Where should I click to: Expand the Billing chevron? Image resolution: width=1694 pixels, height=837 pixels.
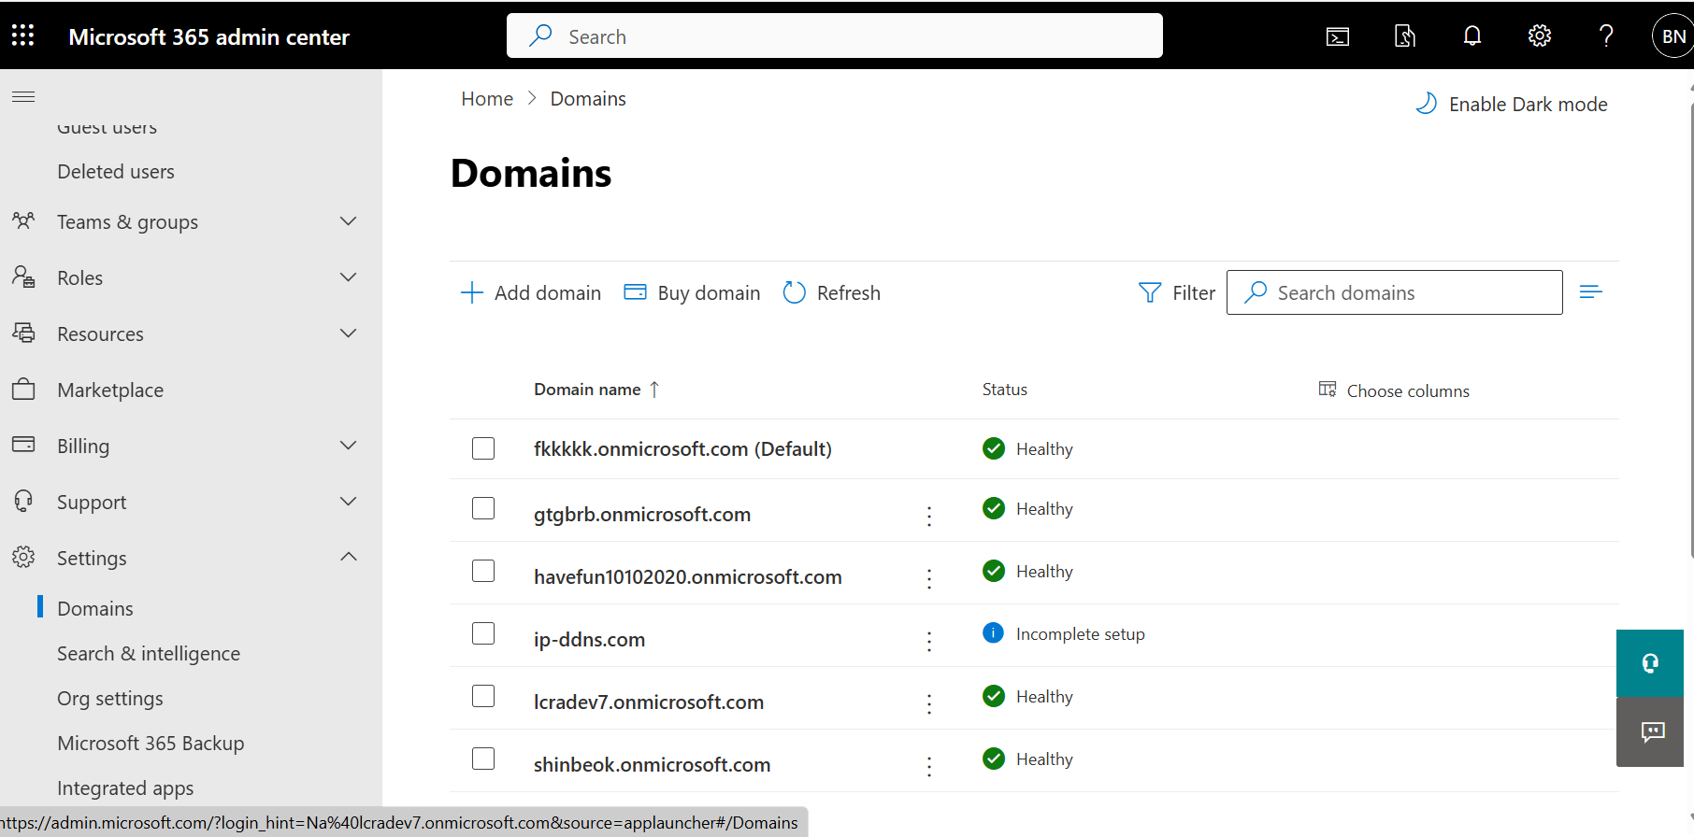coord(349,446)
